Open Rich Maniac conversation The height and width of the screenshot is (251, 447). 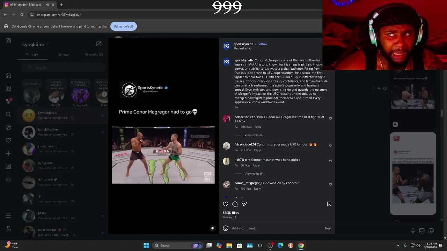click(x=63, y=232)
